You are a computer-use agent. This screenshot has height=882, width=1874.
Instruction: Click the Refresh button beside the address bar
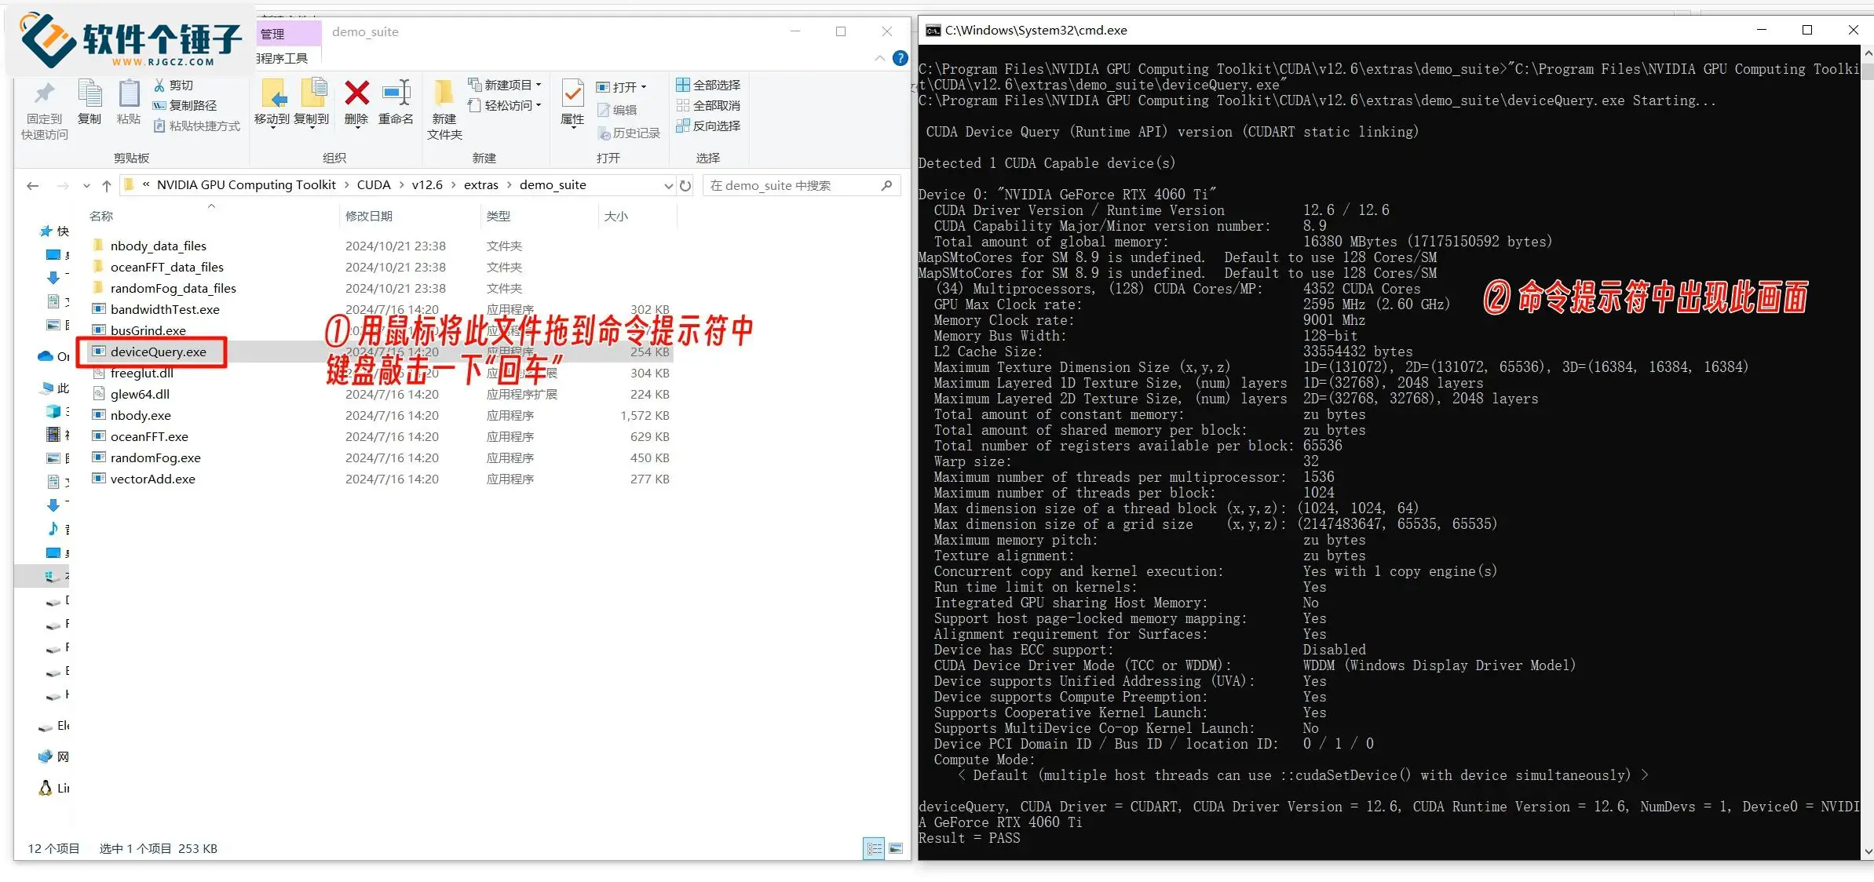[685, 186]
